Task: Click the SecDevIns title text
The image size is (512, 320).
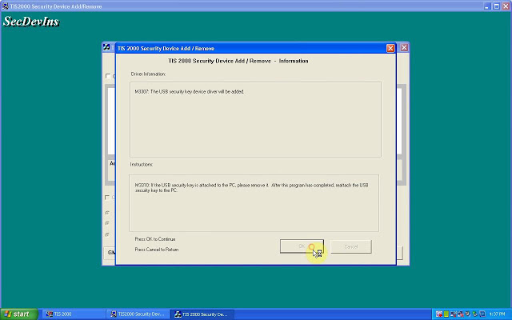Action: click(31, 22)
